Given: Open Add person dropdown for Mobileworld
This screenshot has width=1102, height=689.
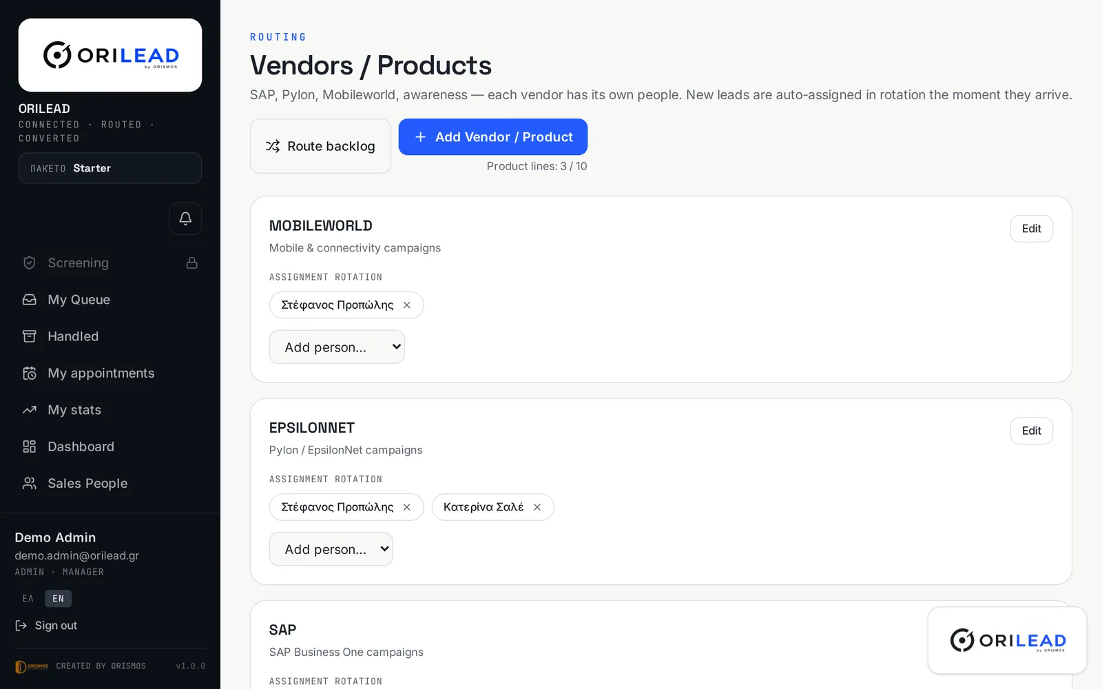Looking at the screenshot, I should [337, 347].
